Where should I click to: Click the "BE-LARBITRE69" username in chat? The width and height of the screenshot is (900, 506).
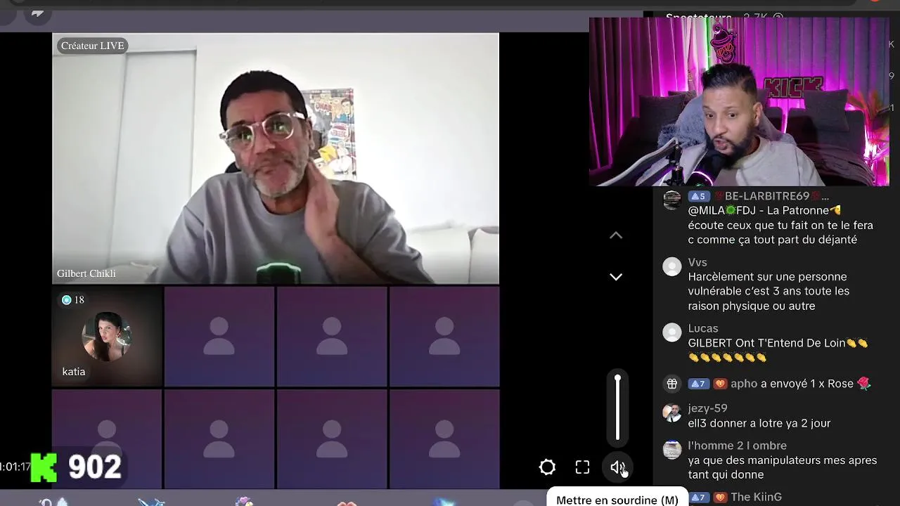coord(771,196)
